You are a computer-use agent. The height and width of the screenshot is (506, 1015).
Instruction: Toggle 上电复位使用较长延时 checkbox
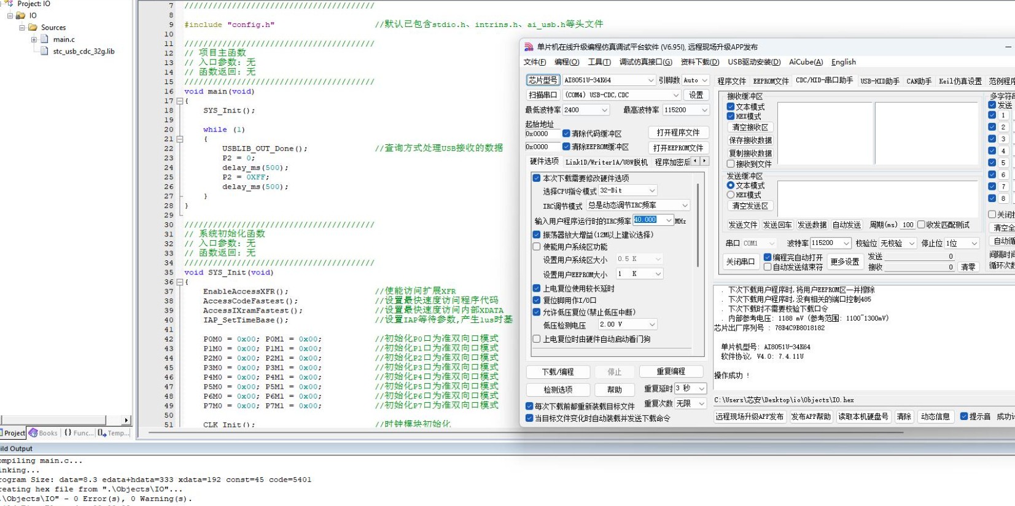coord(537,288)
